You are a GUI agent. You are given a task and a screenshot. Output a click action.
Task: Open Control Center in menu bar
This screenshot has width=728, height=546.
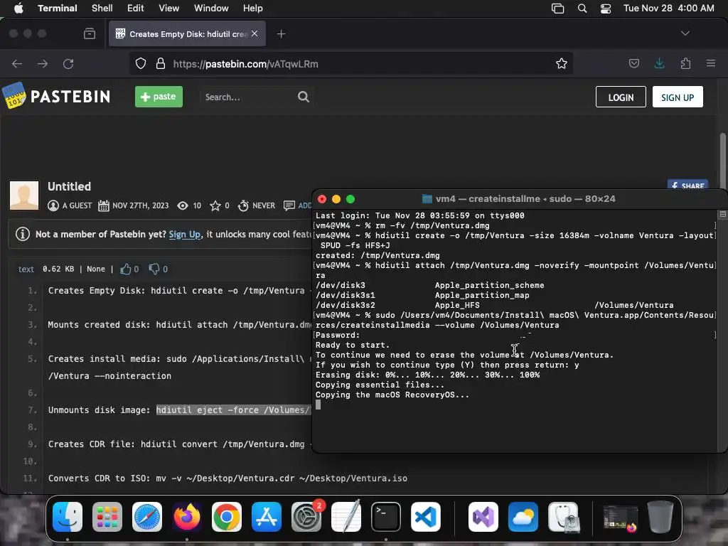[x=606, y=9]
